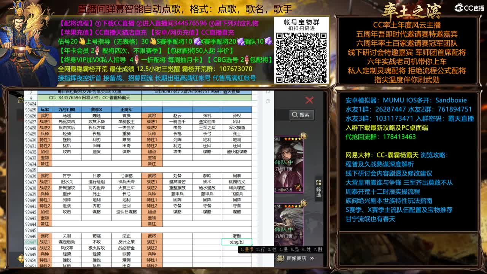Click the cell 法正

126,236
